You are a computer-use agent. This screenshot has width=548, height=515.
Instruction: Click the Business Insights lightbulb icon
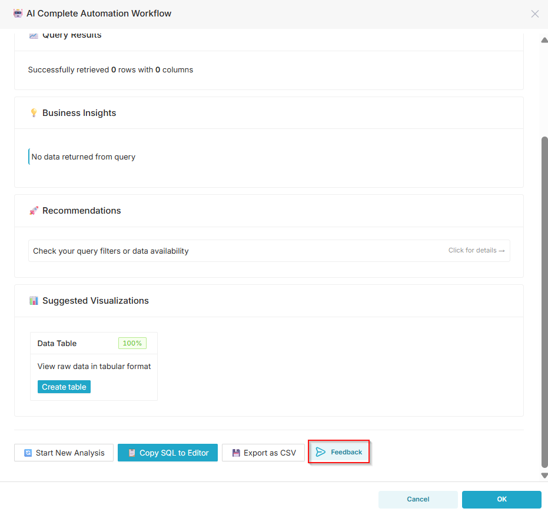tap(34, 113)
